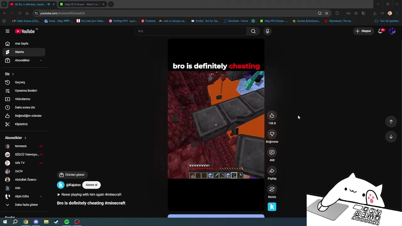Screen dimensions: 402x226
Task: Go to next short with down arrow
Action: tap(391, 137)
